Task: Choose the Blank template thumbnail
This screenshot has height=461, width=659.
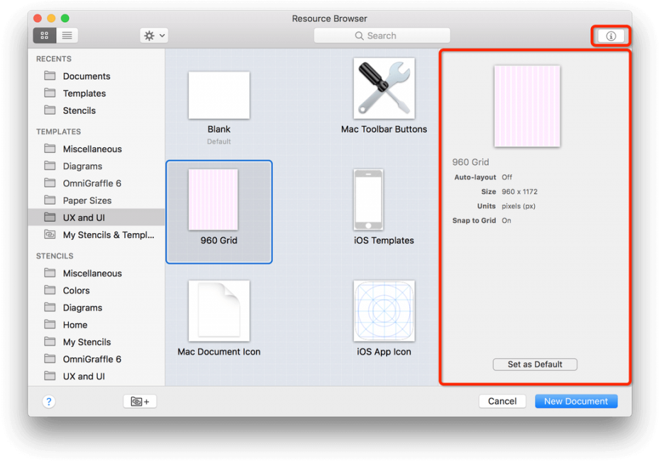Action: point(219,95)
